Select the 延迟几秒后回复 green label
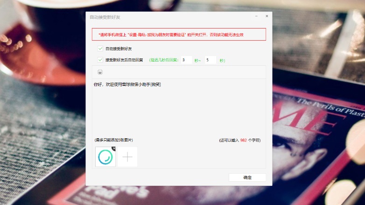This screenshot has height=205, width=365. pyautogui.click(x=164, y=60)
